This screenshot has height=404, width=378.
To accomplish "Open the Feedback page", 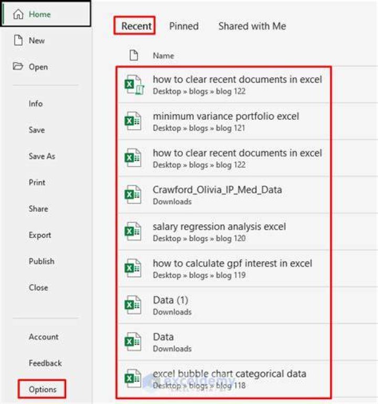I will 45,363.
